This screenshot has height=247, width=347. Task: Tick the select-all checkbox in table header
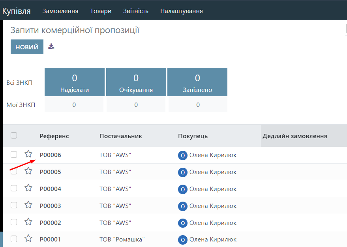(14, 135)
